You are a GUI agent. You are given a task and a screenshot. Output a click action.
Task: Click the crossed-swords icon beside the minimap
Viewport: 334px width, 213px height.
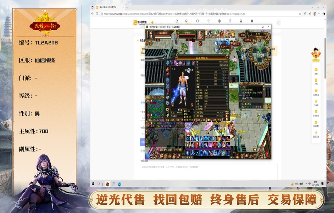(x=252, y=59)
